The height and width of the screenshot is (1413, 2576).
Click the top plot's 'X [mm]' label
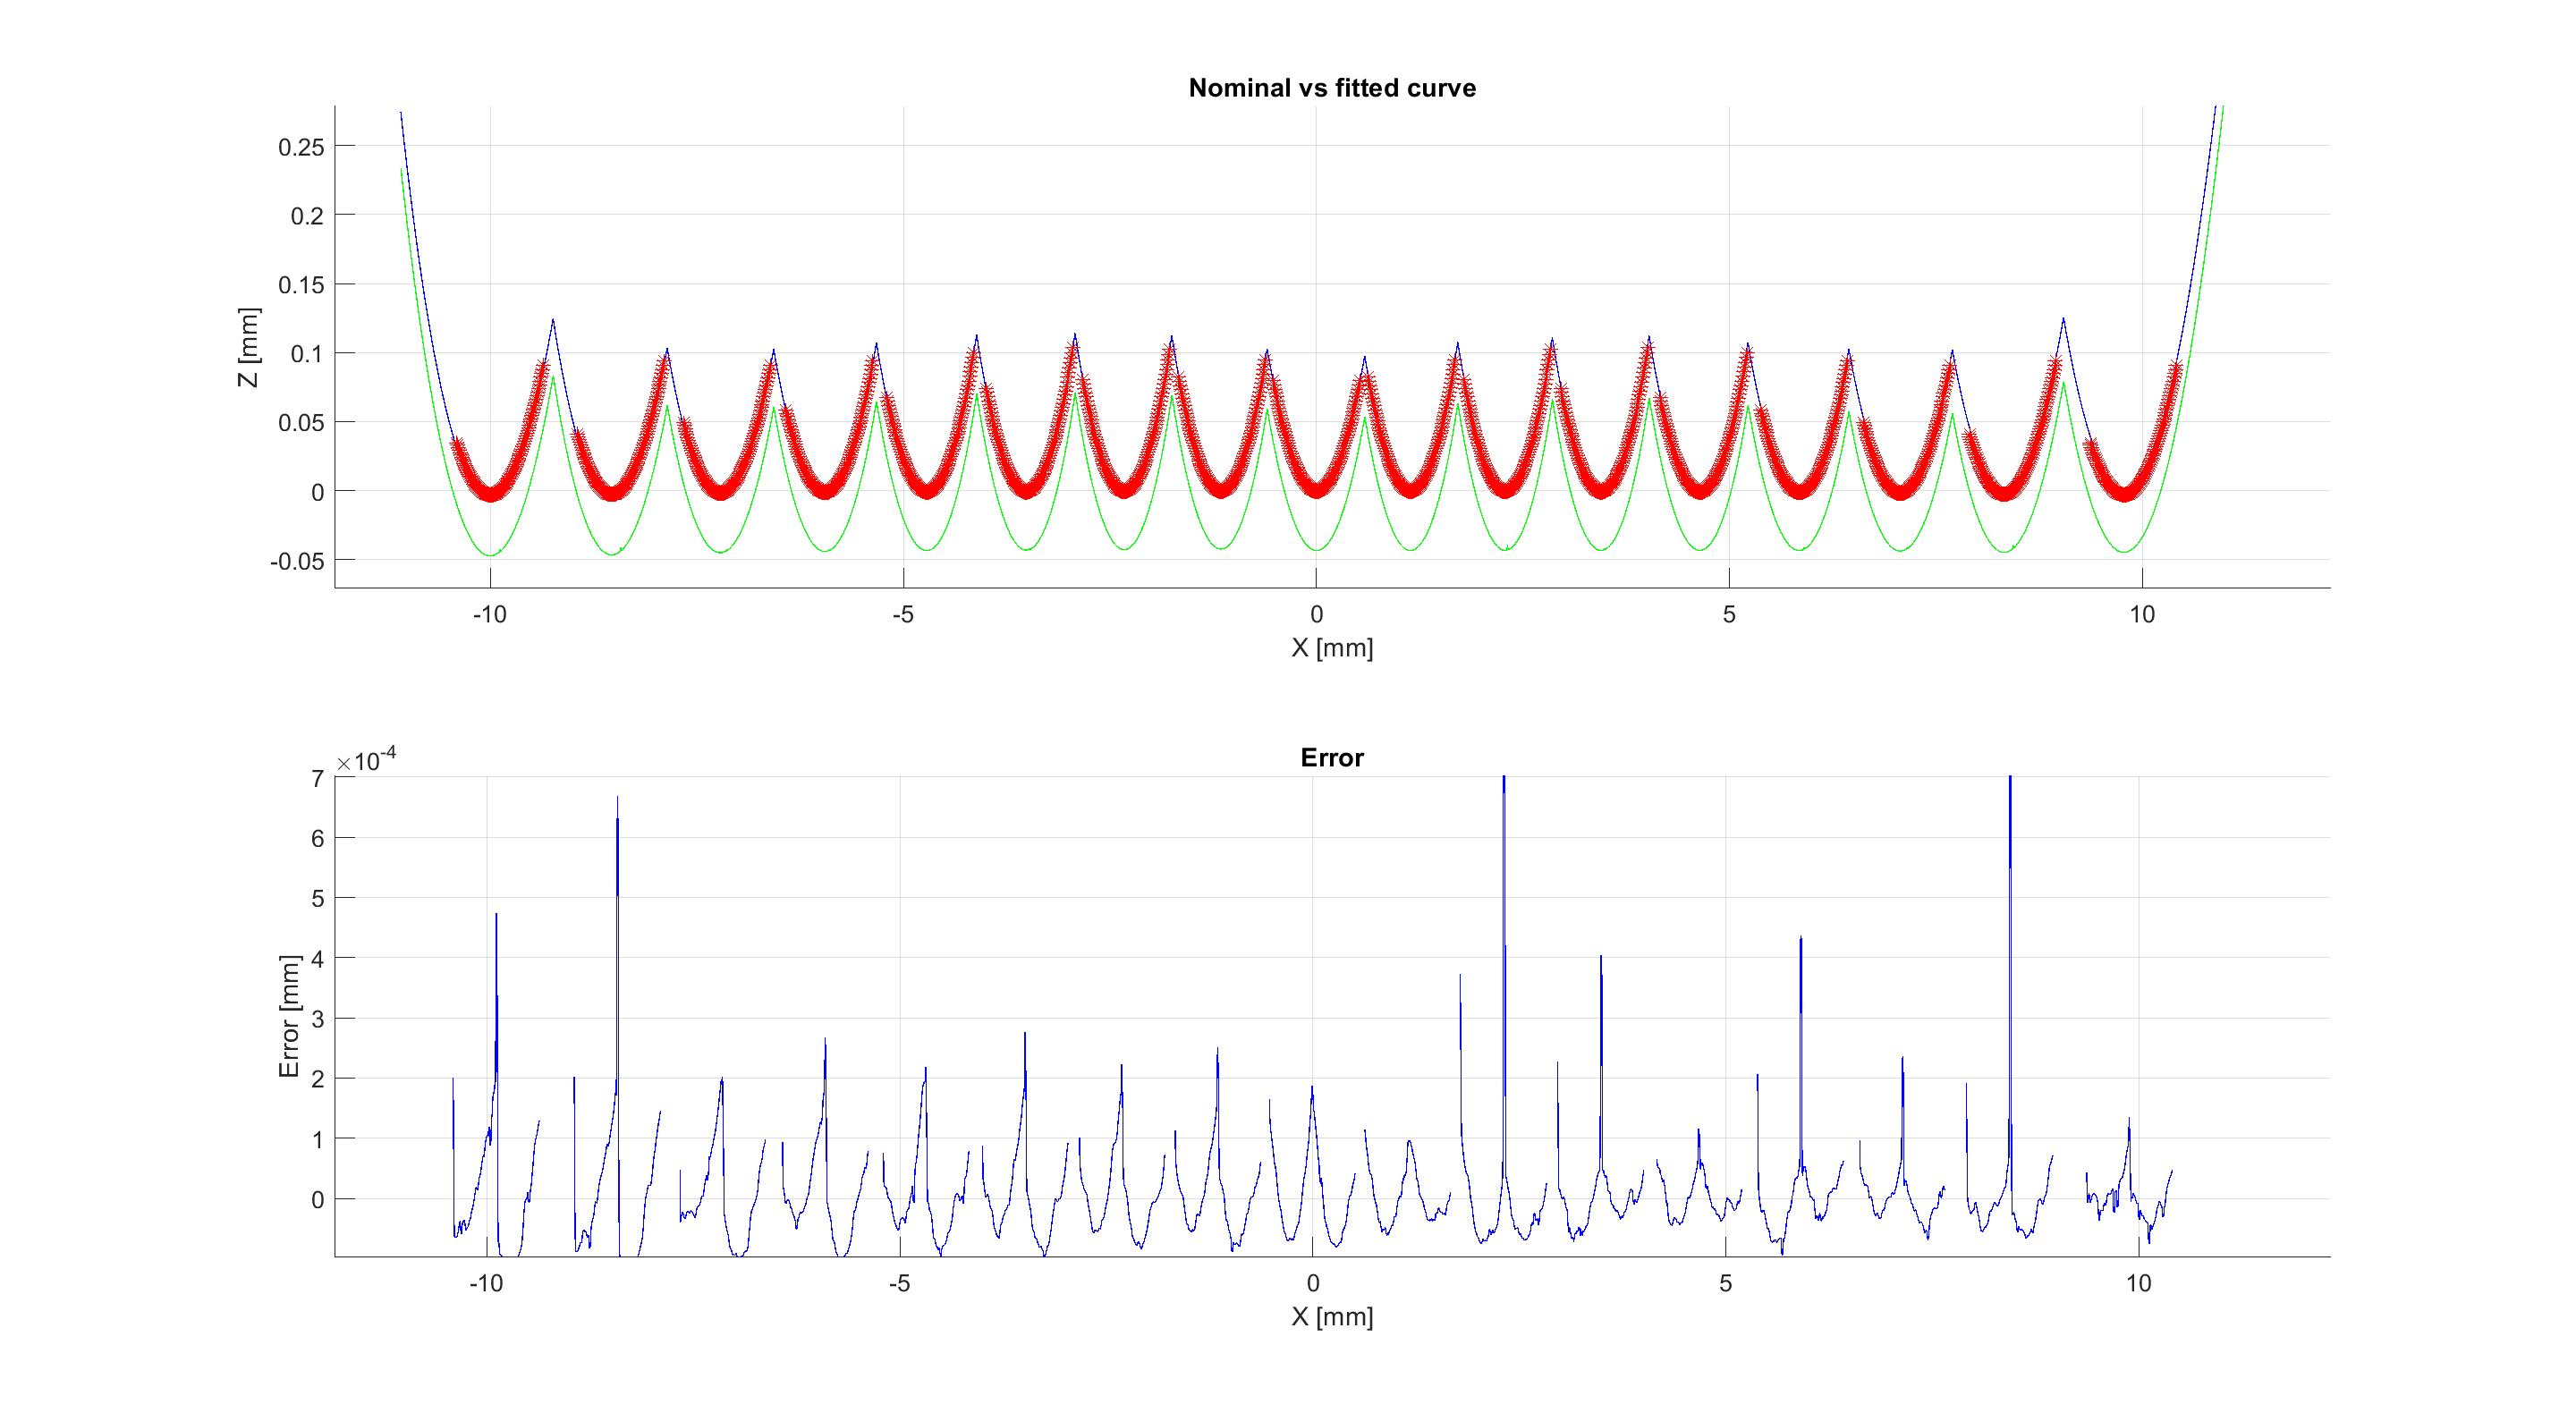[1332, 648]
